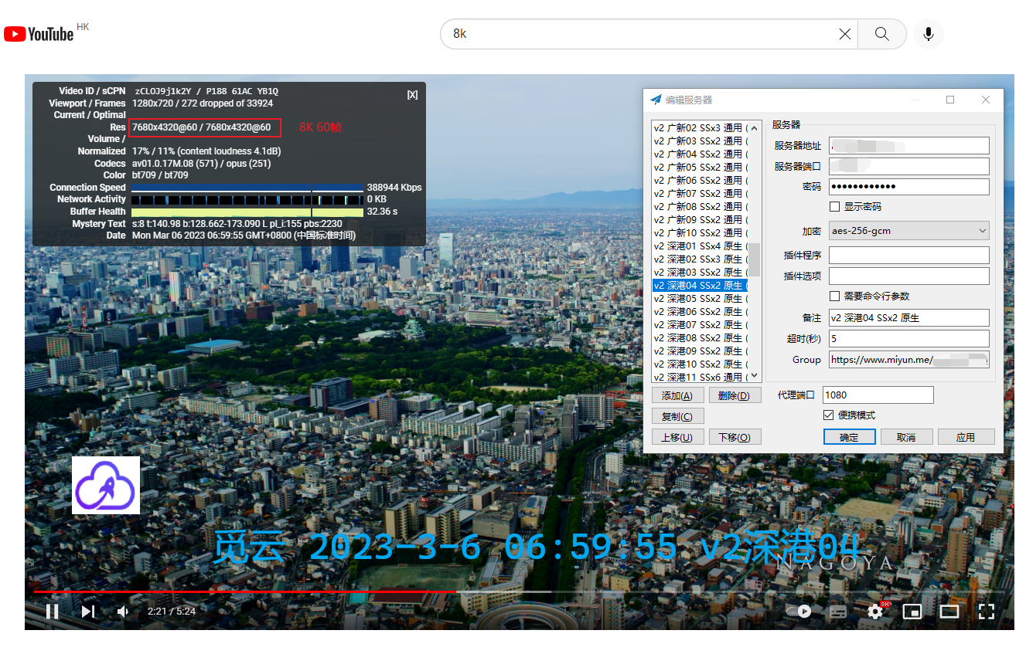Start voice search with the microphone icon
Image resolution: width=1026 pixels, height=654 pixels.
click(928, 33)
